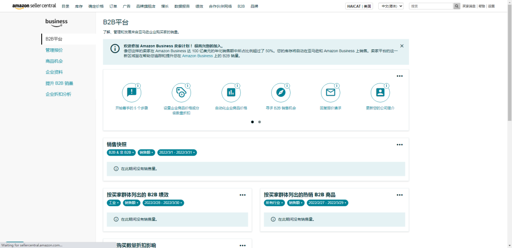512x248 pixels.
Task: Go to 管理报价 in the sidebar
Action: point(54,50)
